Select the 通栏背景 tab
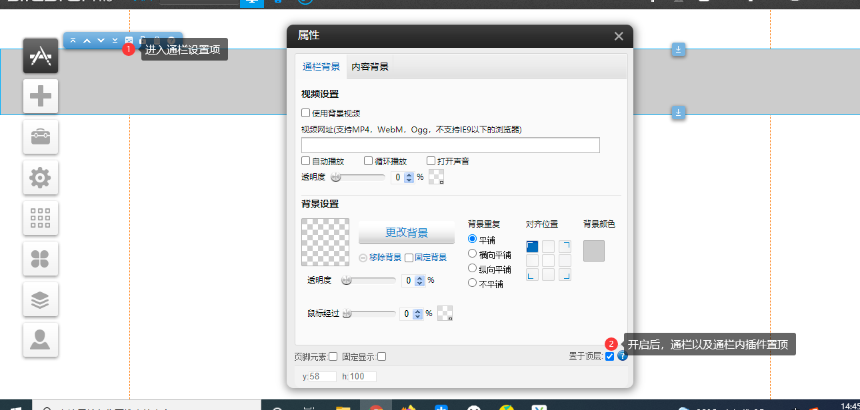This screenshot has height=410, width=860. [x=321, y=67]
